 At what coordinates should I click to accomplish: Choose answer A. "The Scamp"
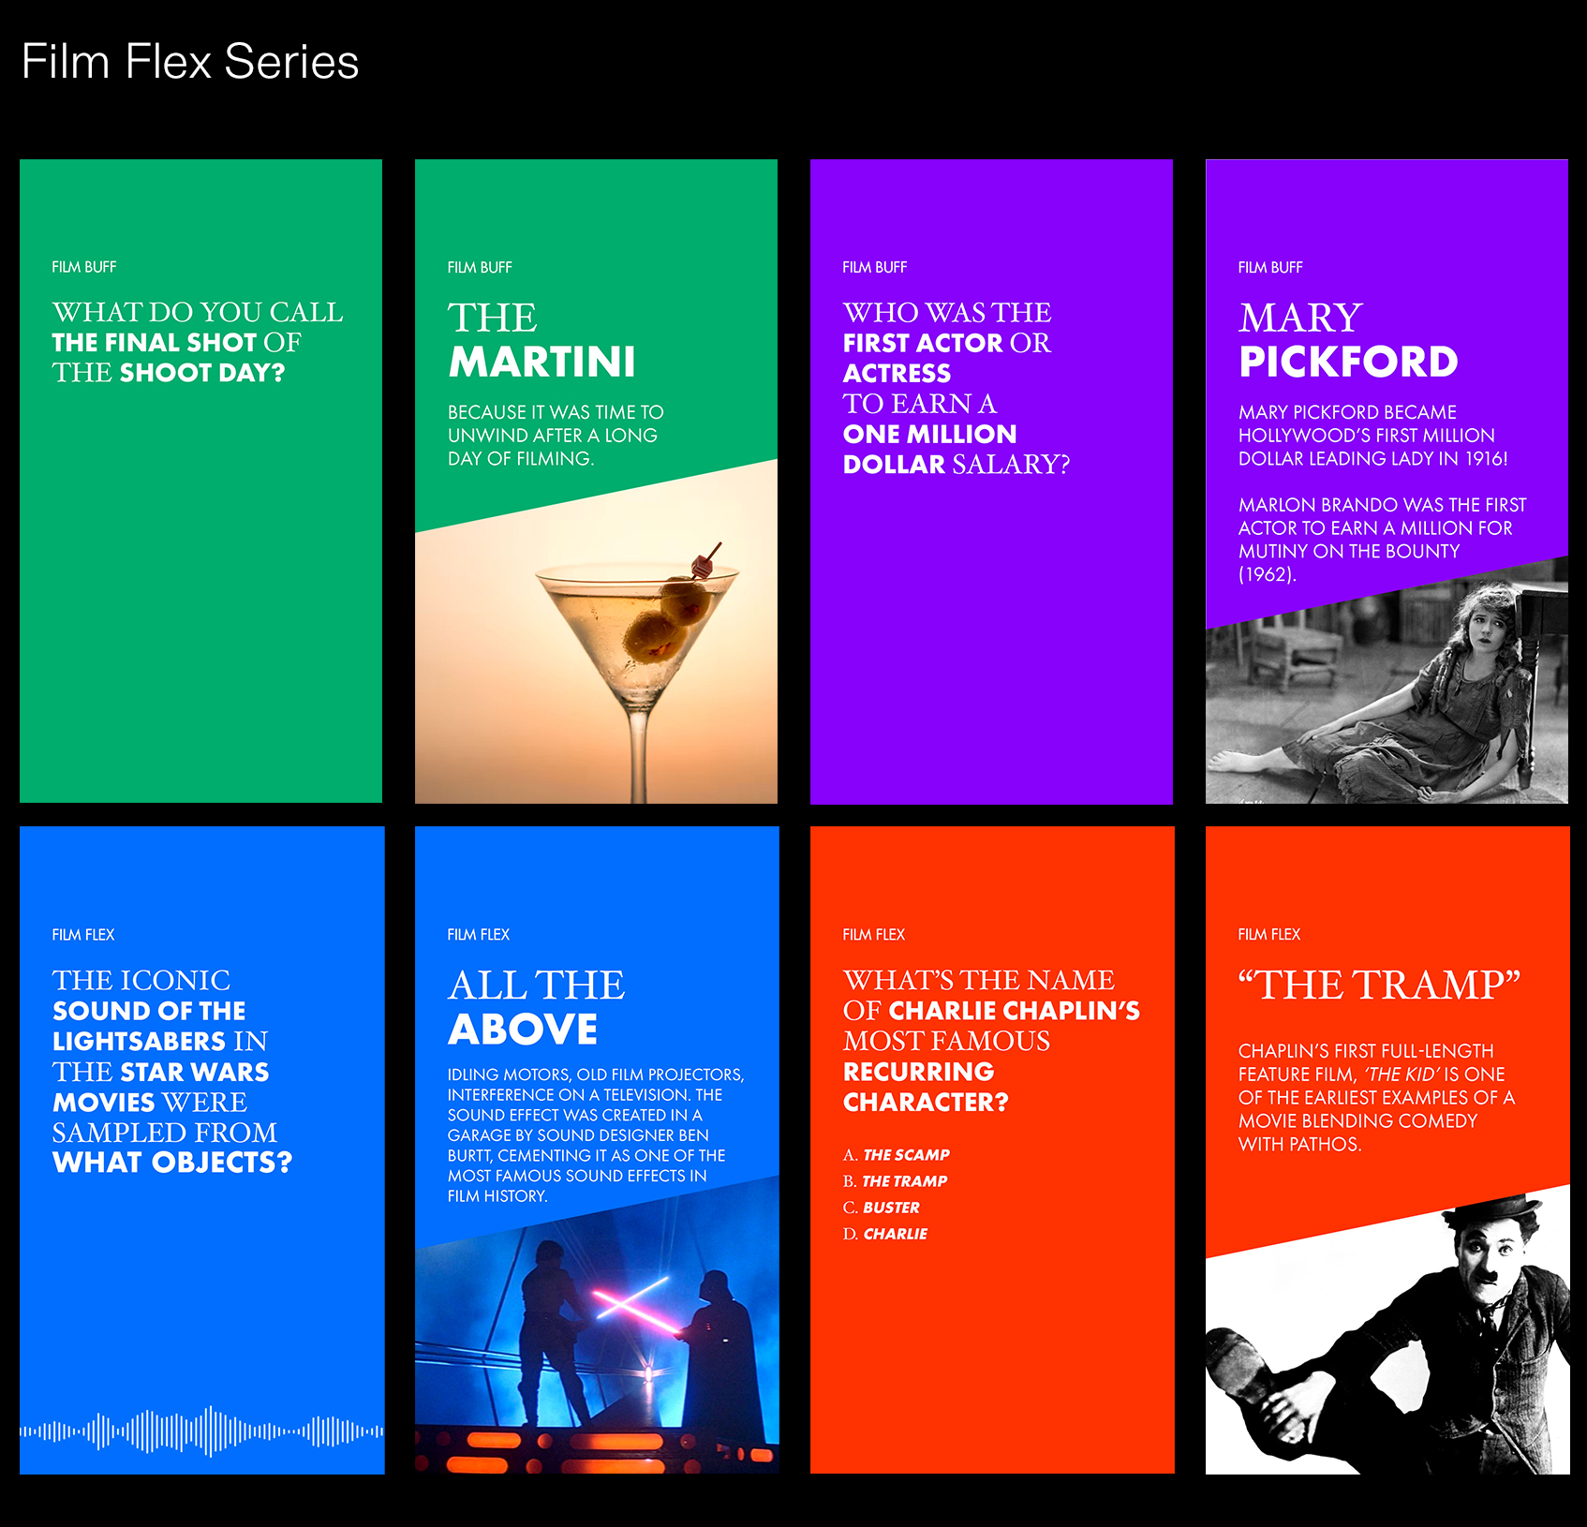click(x=897, y=1155)
